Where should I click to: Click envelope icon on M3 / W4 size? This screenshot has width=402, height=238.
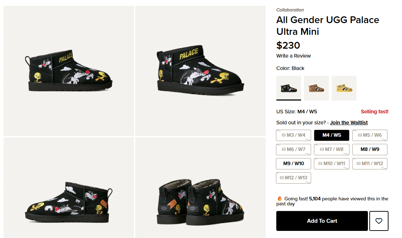tap(283, 135)
